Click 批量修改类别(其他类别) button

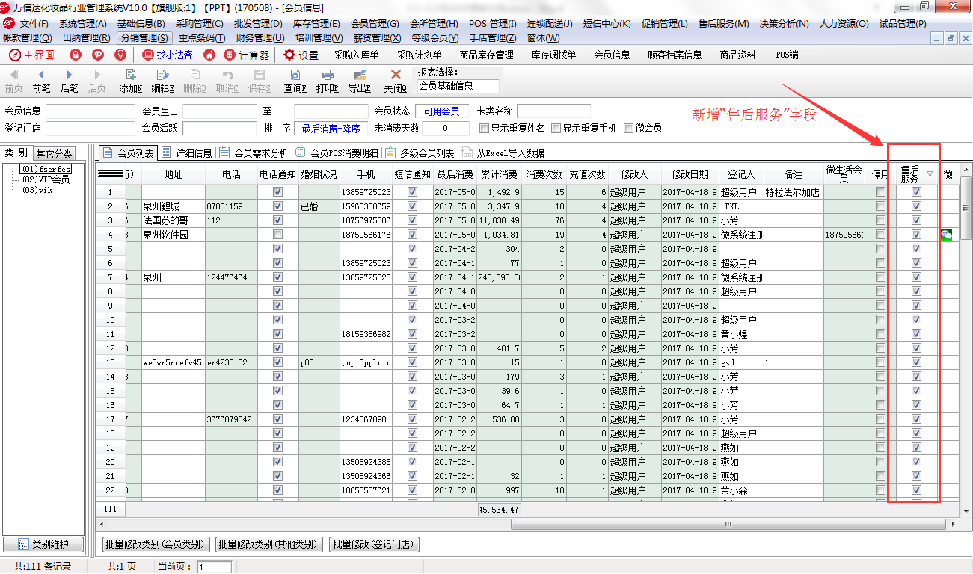coord(269,544)
